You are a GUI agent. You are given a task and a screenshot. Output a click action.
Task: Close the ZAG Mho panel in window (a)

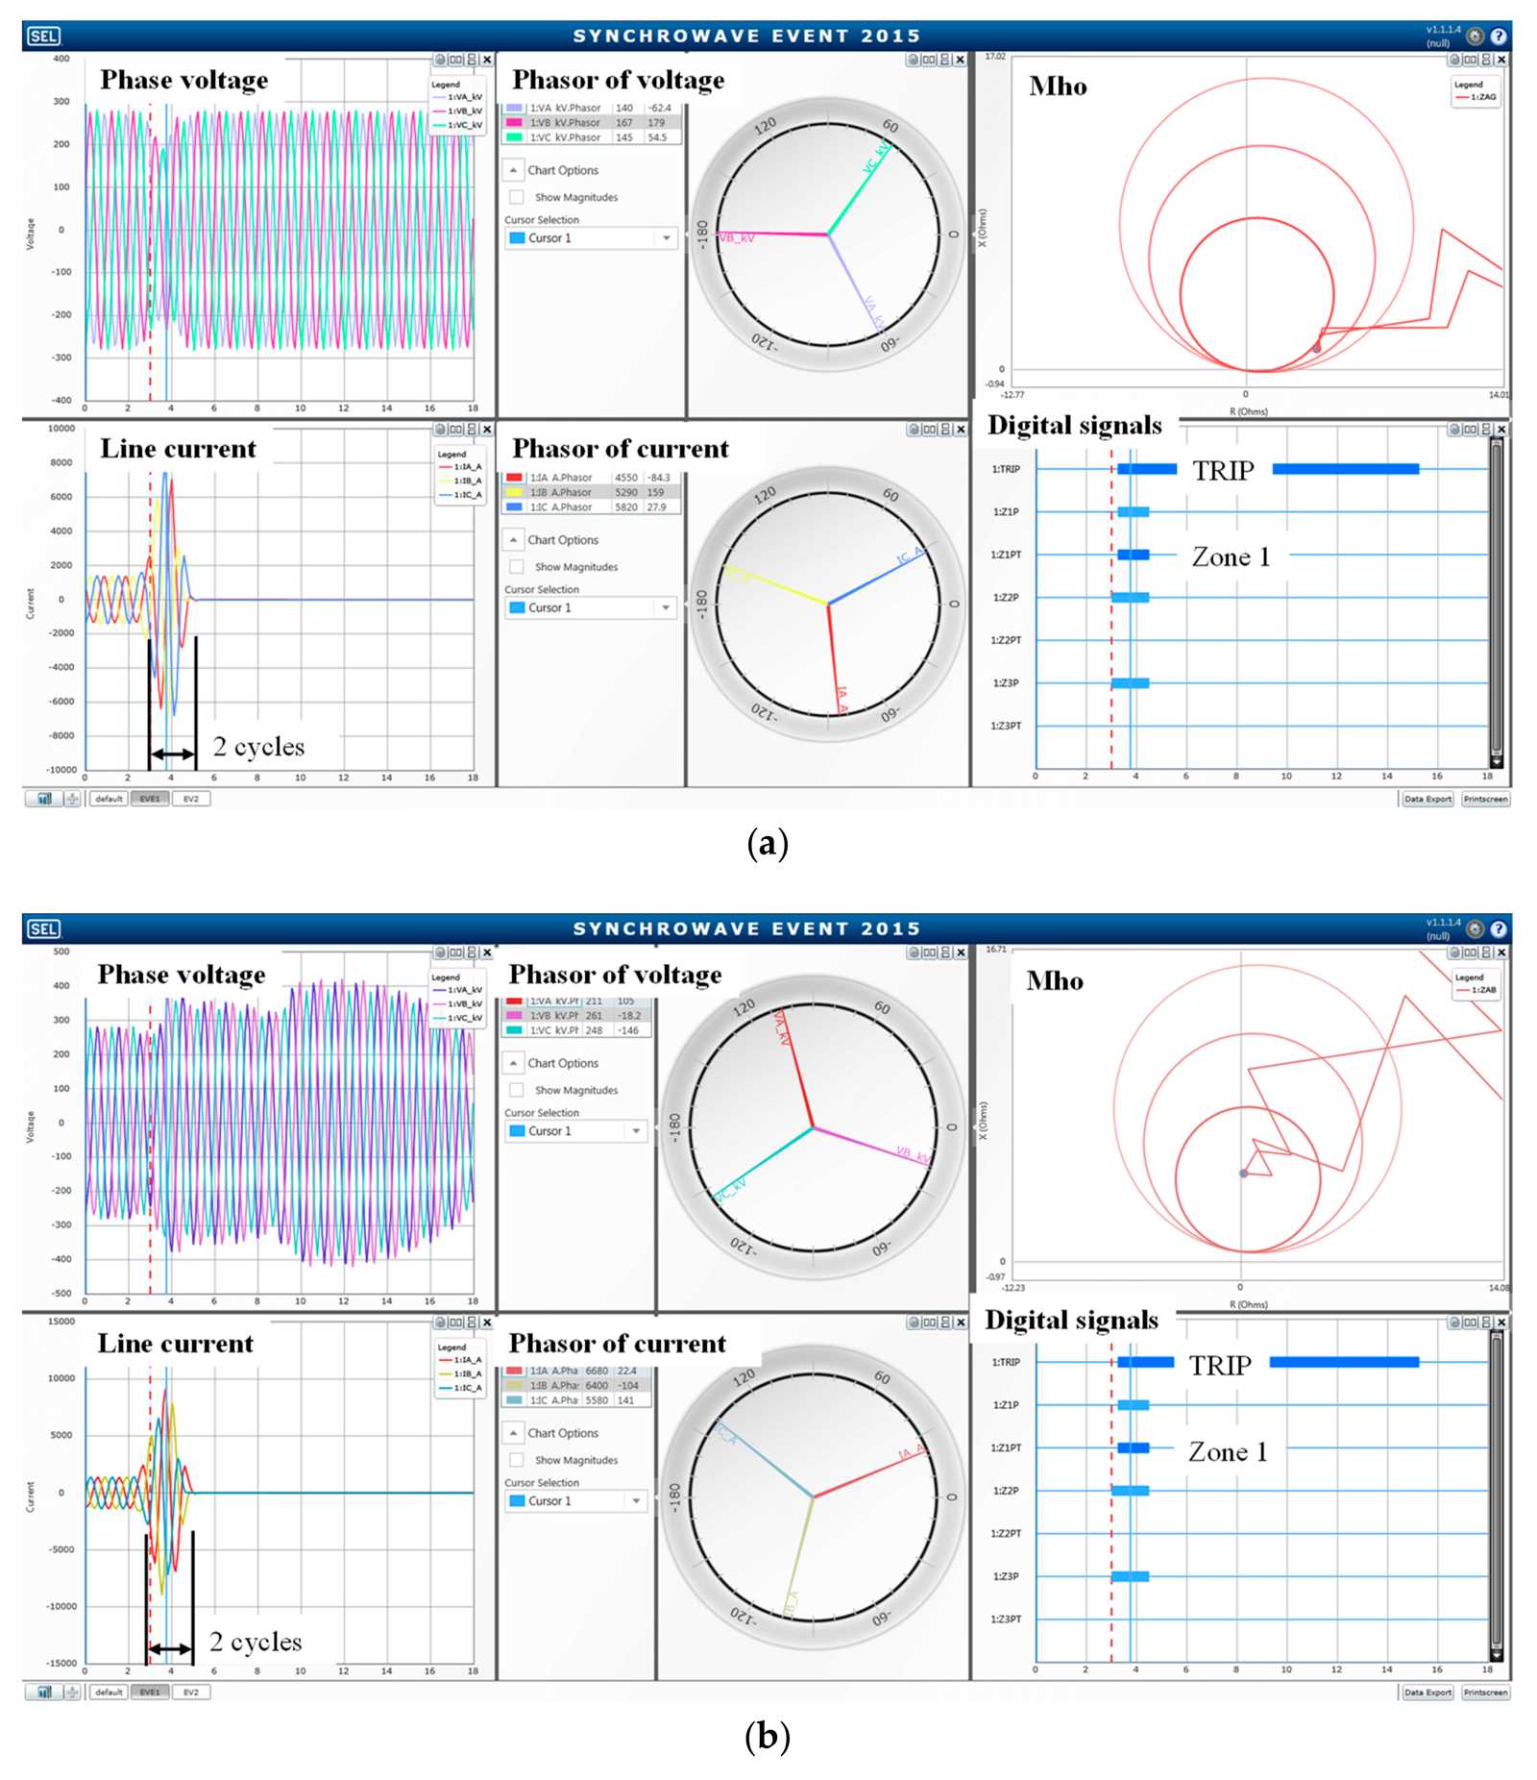pos(1501,60)
